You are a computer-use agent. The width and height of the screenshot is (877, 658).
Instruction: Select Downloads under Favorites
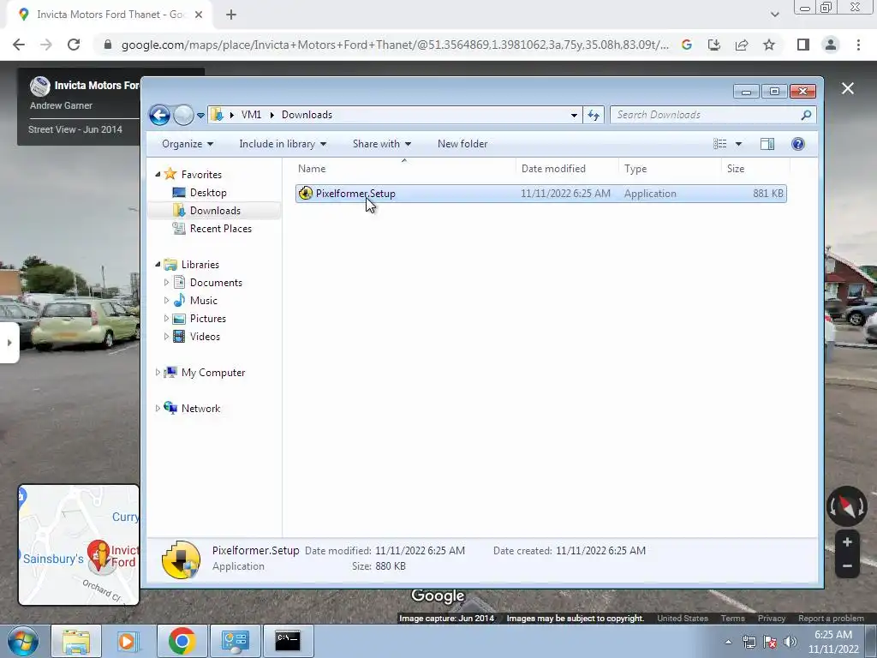[x=215, y=211]
